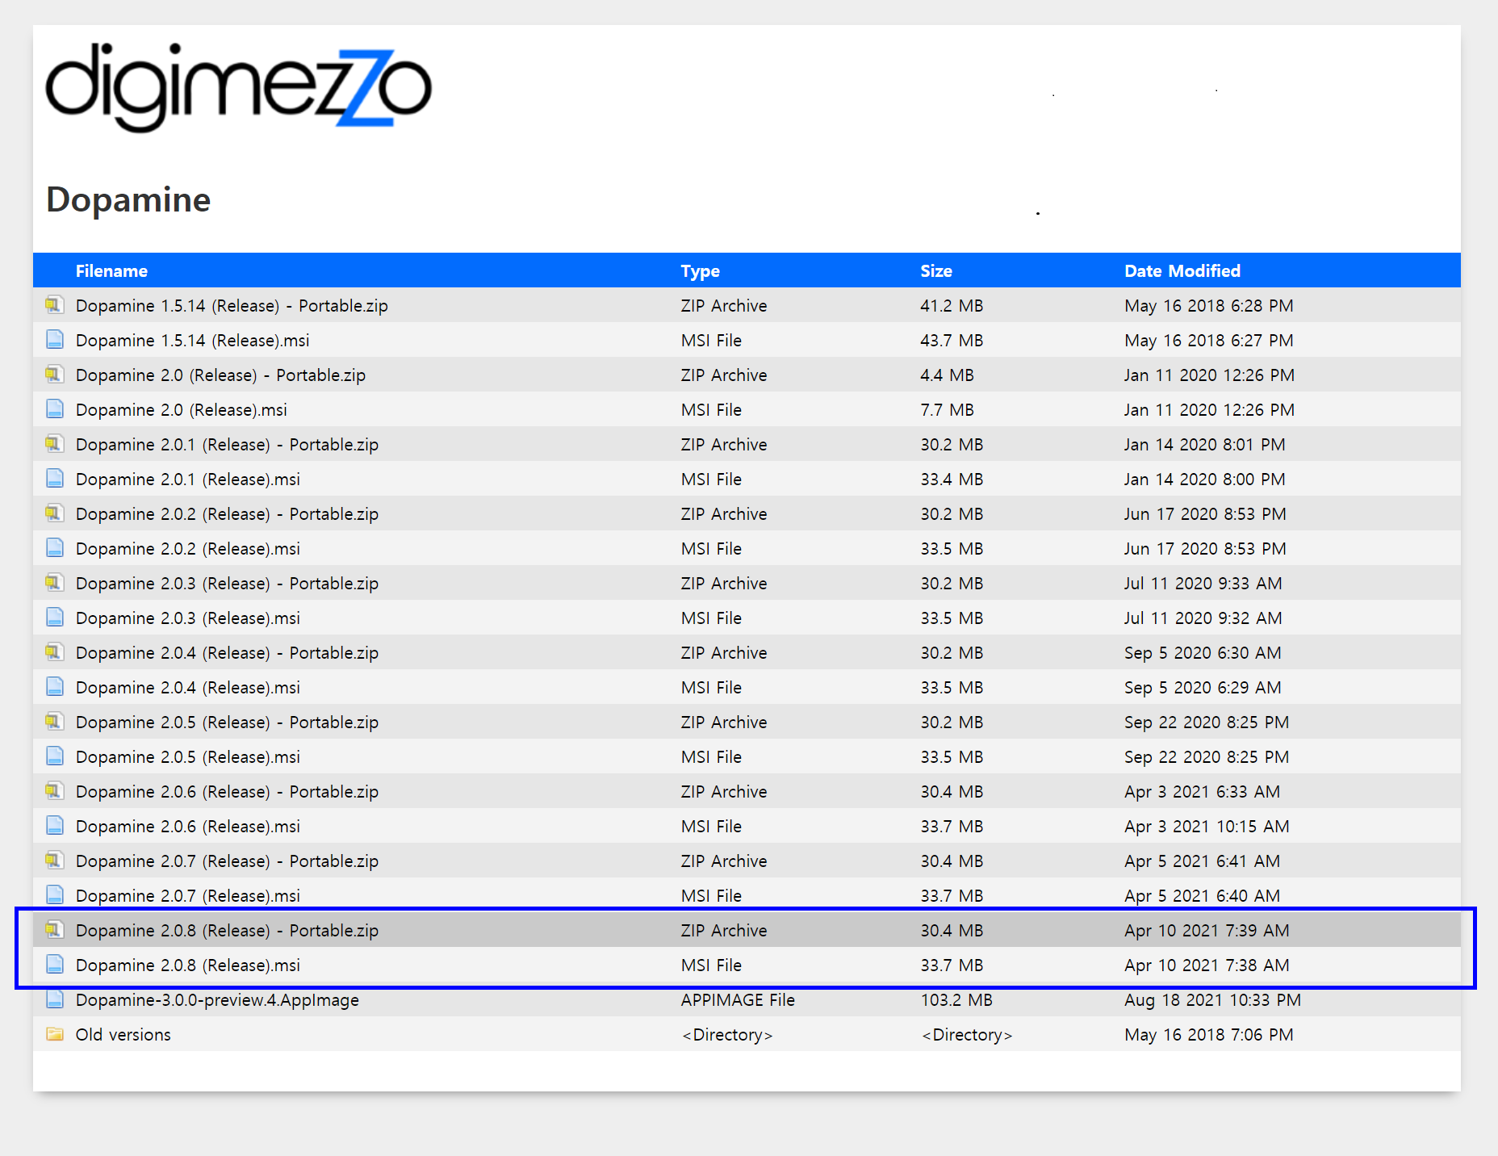Viewport: 1498px width, 1156px height.
Task: Click the digimezzo logo
Action: pos(239,87)
